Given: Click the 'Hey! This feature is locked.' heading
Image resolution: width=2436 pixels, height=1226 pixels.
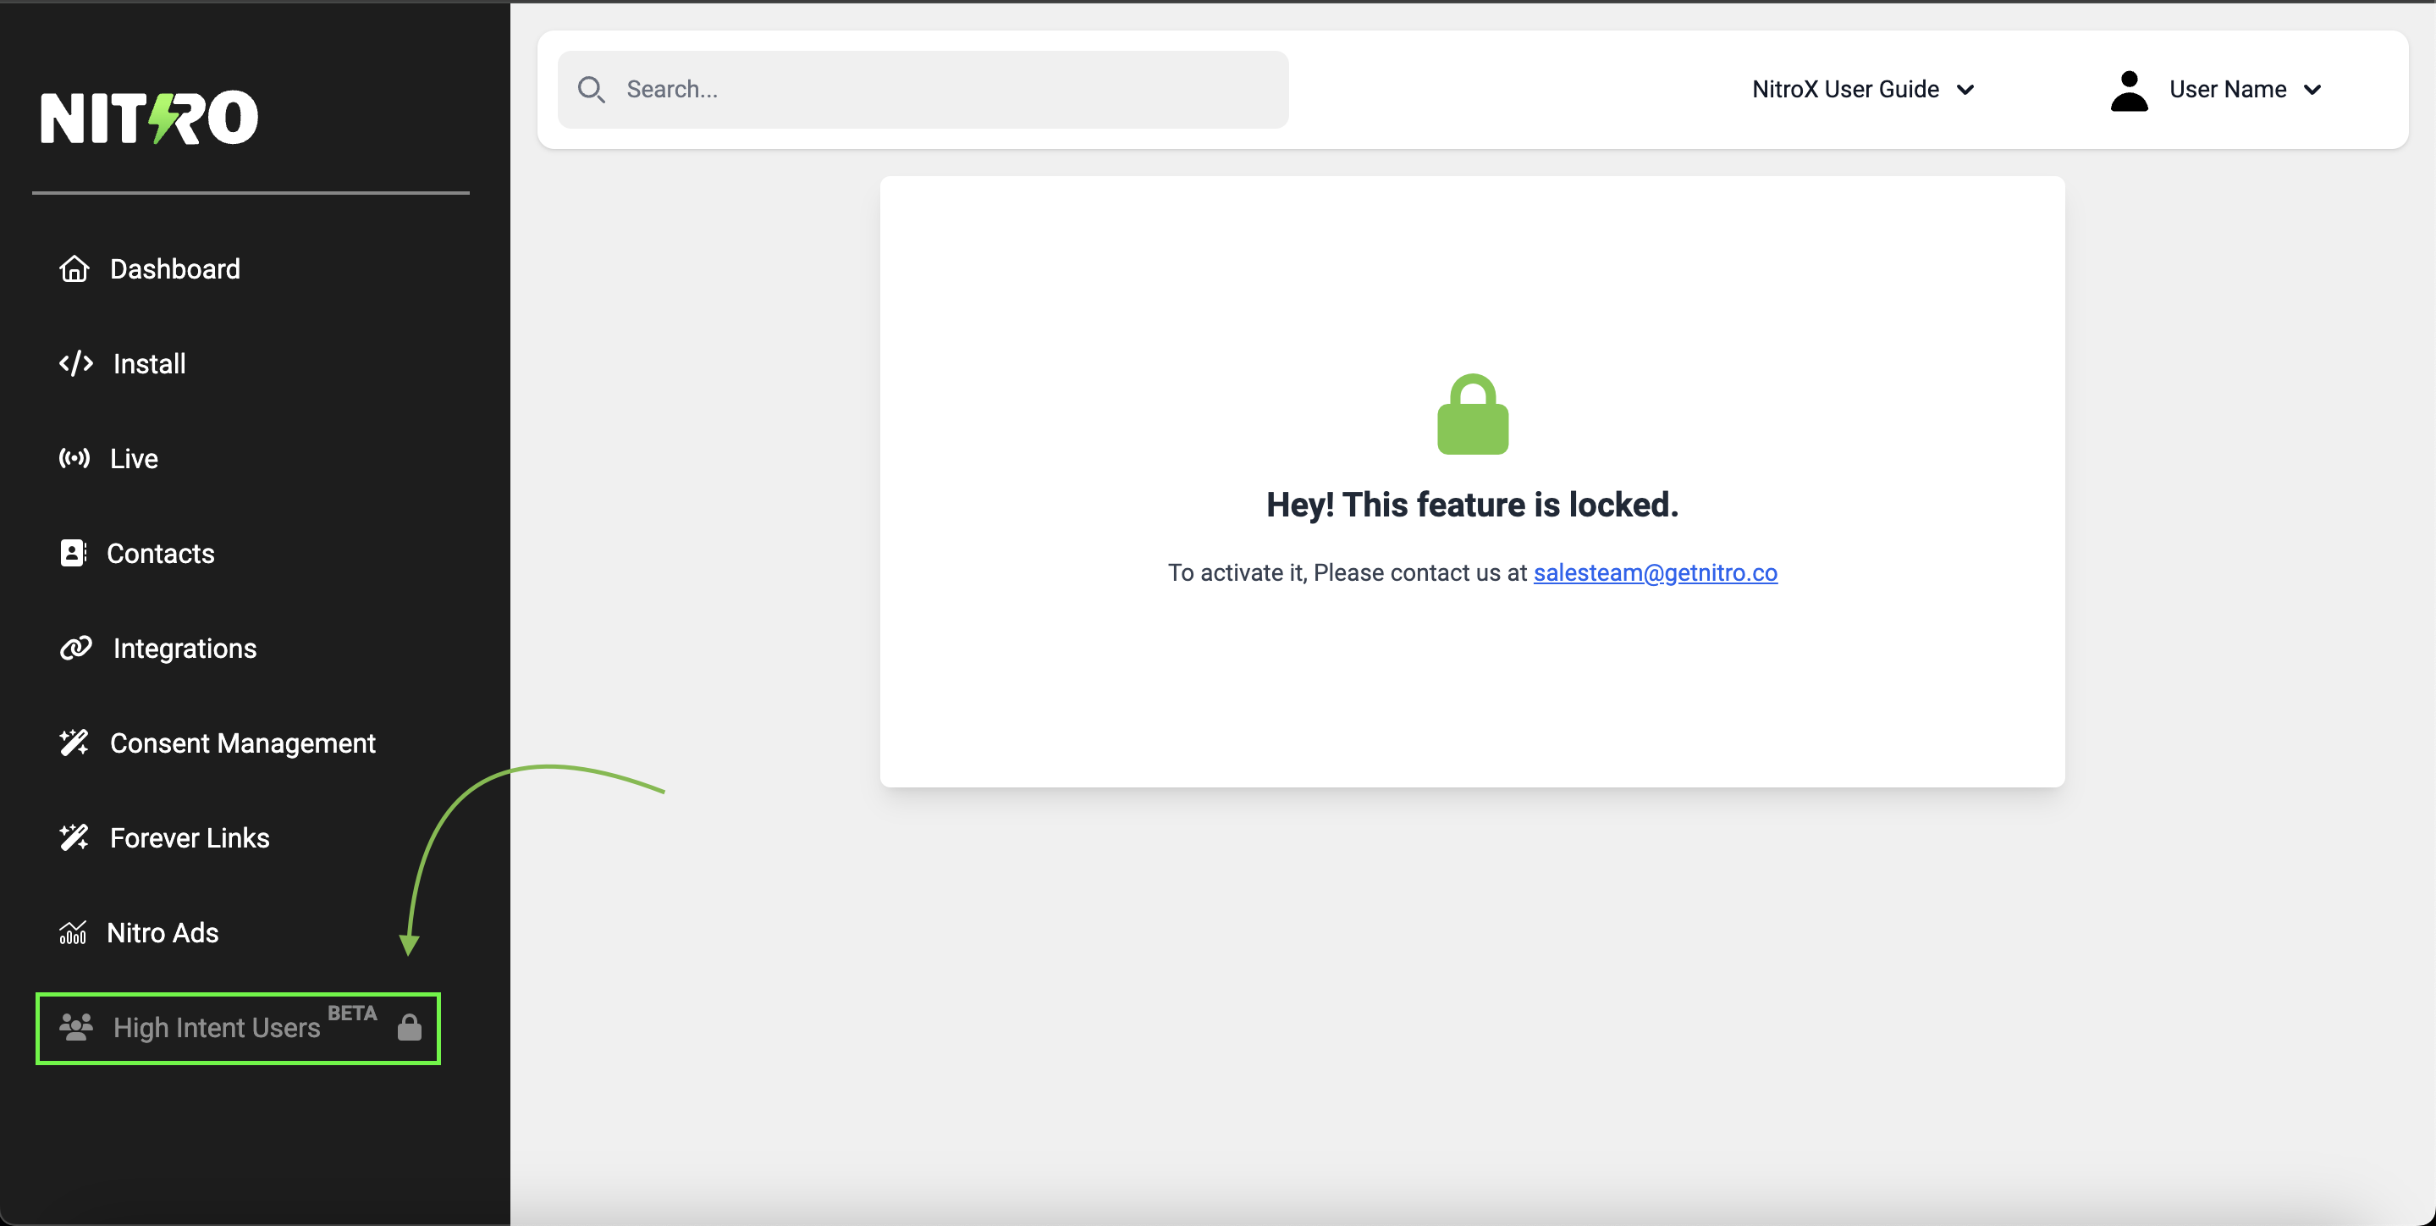Looking at the screenshot, I should 1473,505.
